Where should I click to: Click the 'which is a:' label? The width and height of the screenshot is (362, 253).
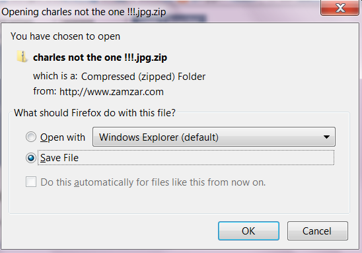pyautogui.click(x=55, y=76)
